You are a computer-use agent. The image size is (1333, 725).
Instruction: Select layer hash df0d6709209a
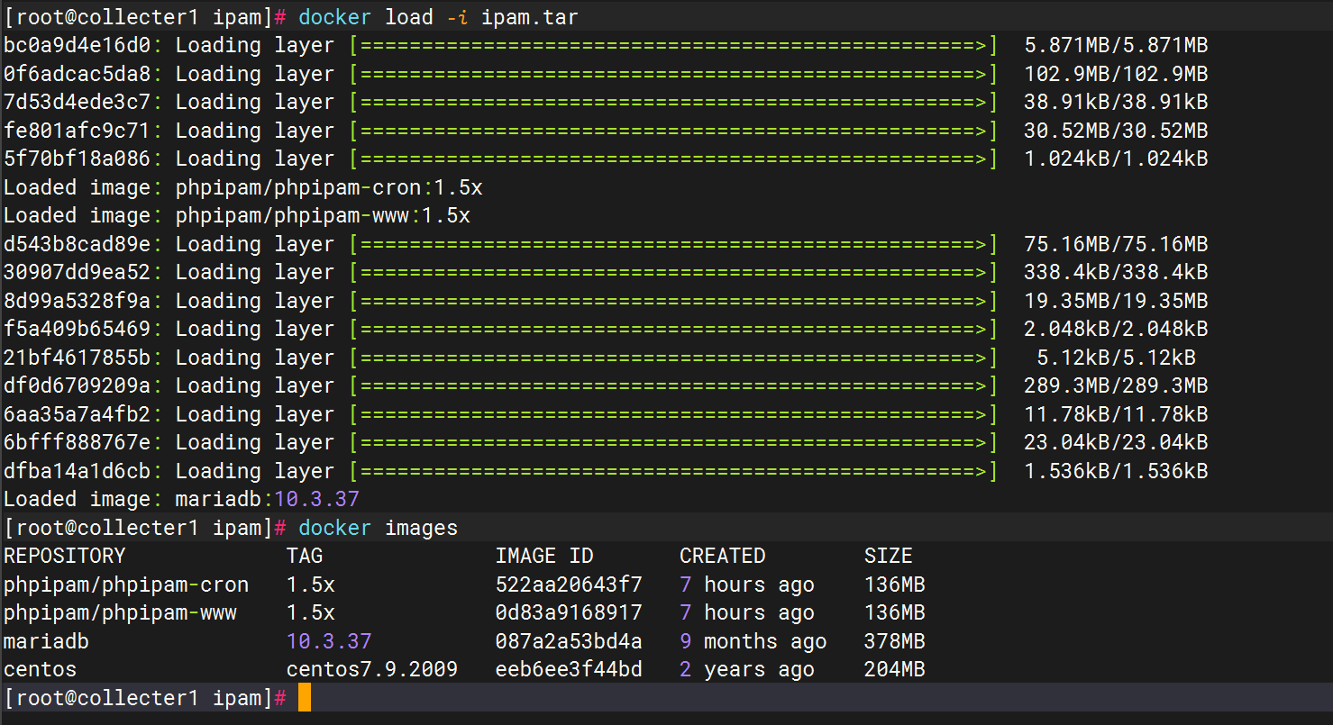click(78, 385)
